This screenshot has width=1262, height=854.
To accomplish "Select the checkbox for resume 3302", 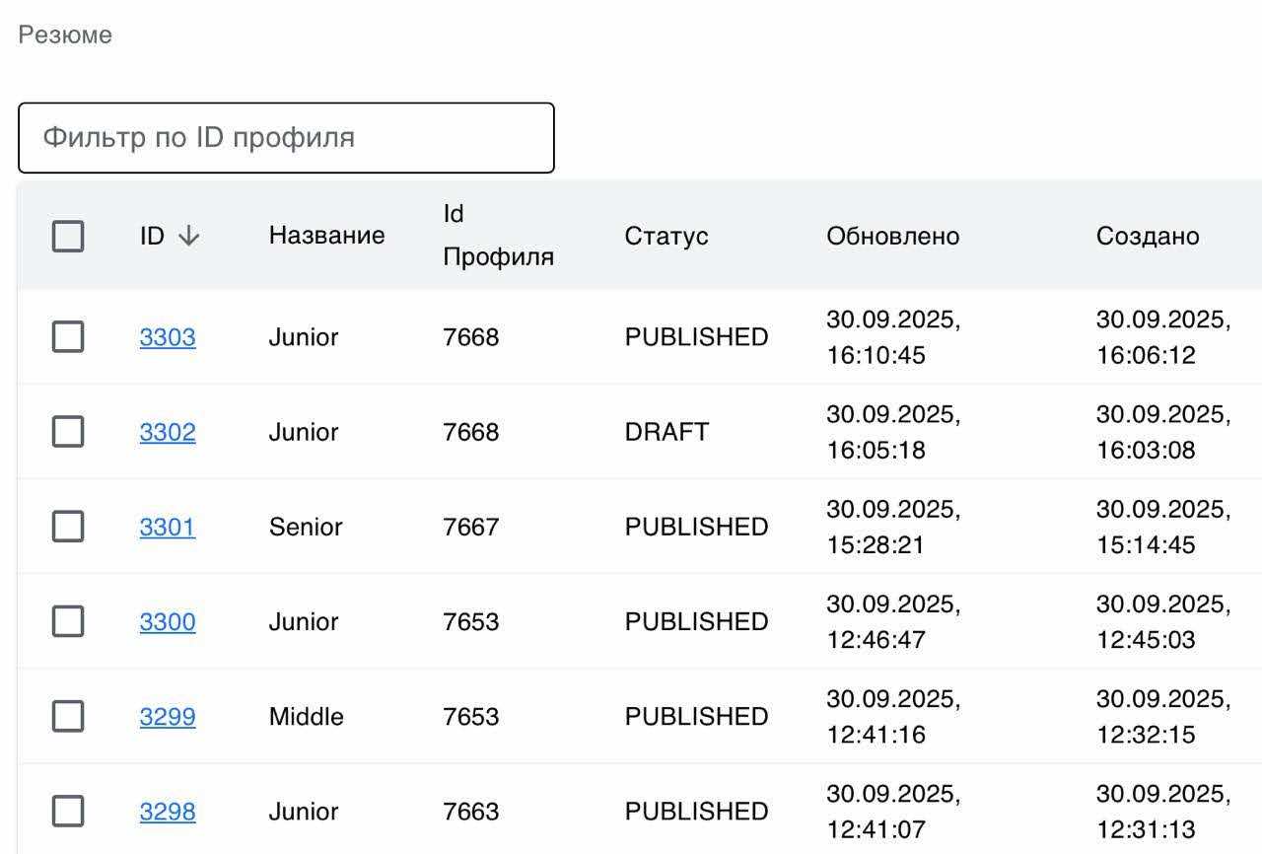I will tap(68, 432).
